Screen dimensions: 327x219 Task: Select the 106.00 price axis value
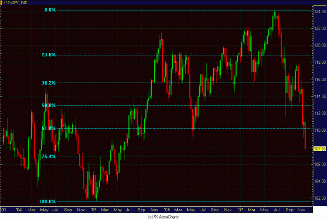(x=320, y=164)
